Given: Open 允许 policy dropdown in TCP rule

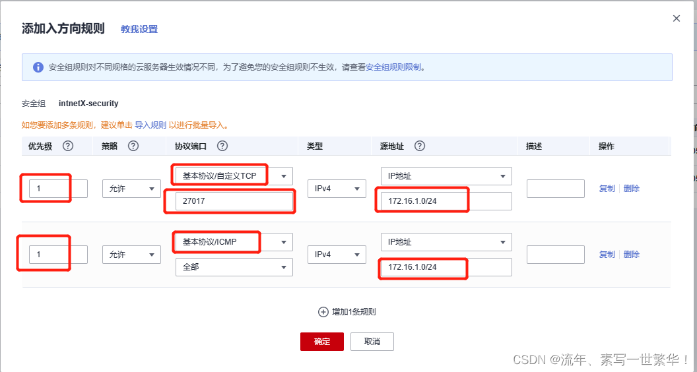Looking at the screenshot, I should (x=131, y=189).
